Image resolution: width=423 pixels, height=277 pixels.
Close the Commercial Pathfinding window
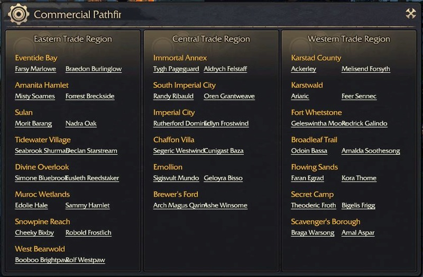[411, 13]
